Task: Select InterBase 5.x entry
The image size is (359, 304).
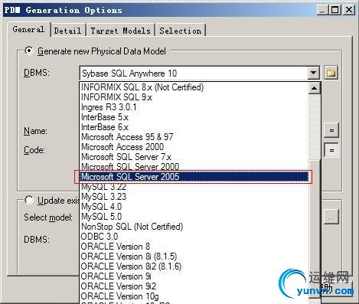Action: [194, 117]
